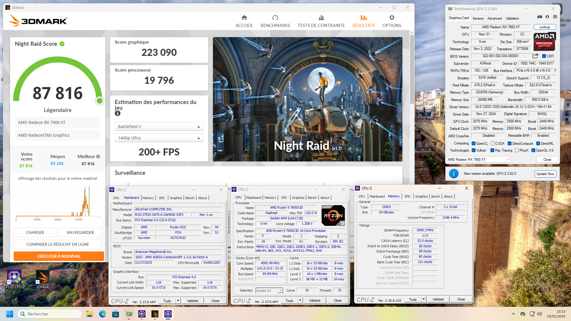Click the Meilleur score info icon
571x321 pixels.
click(x=98, y=157)
